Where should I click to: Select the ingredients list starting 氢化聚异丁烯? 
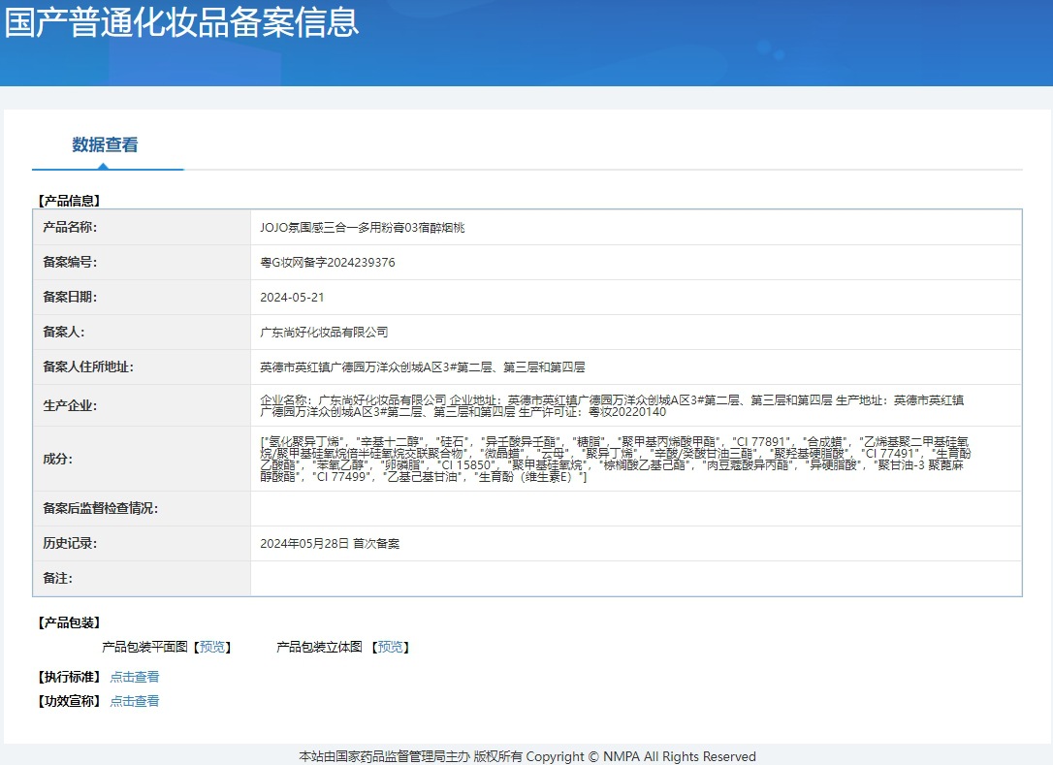(615, 459)
